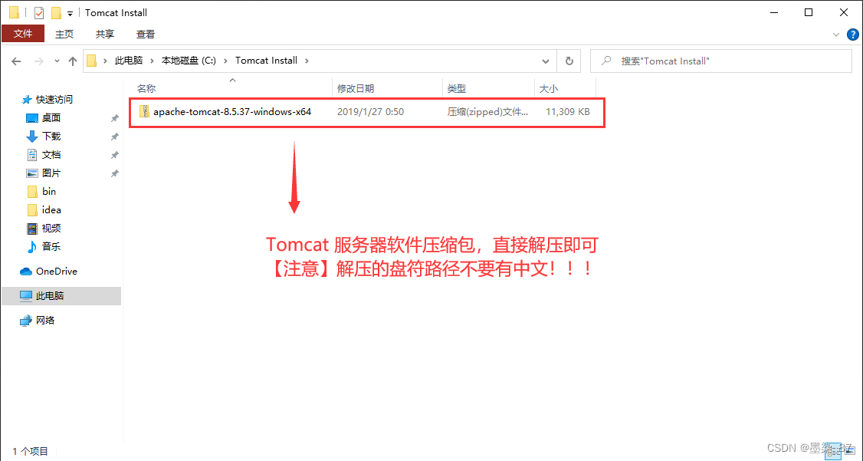Click the 11,309 KB size cell
The image size is (863, 461).
point(567,112)
